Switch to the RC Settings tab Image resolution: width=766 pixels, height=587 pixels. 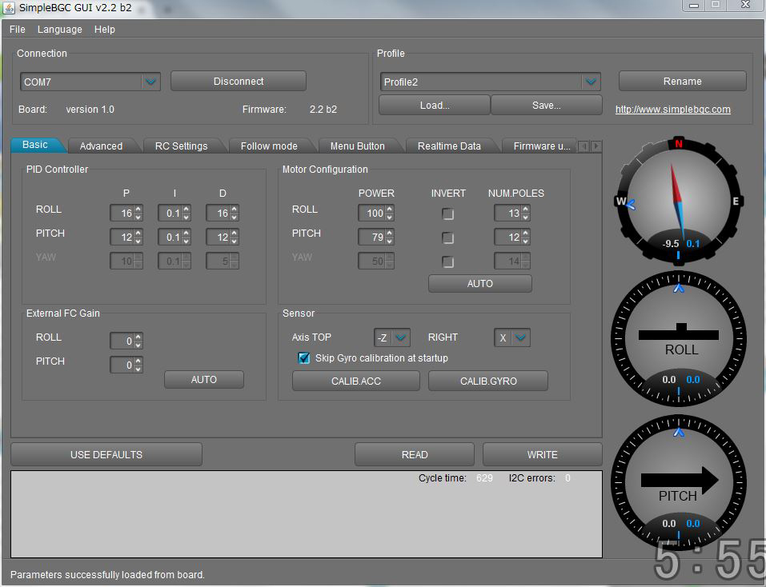(181, 146)
